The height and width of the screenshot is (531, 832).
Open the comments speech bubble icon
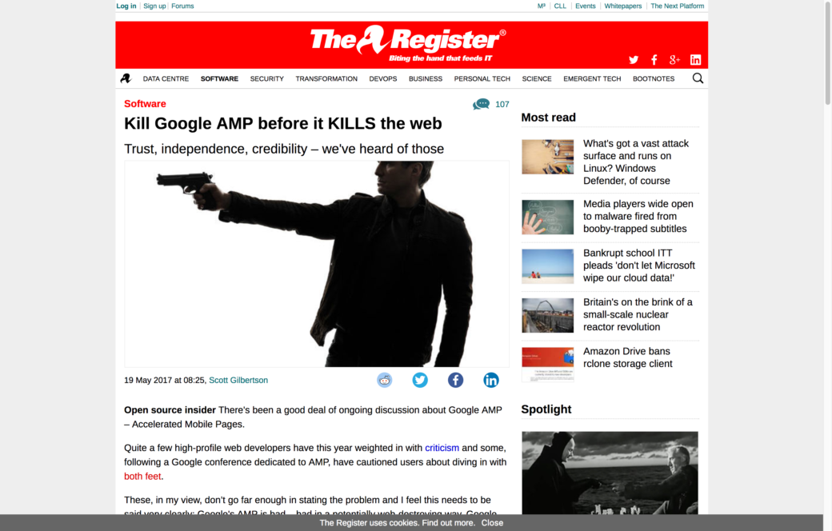pos(481,104)
